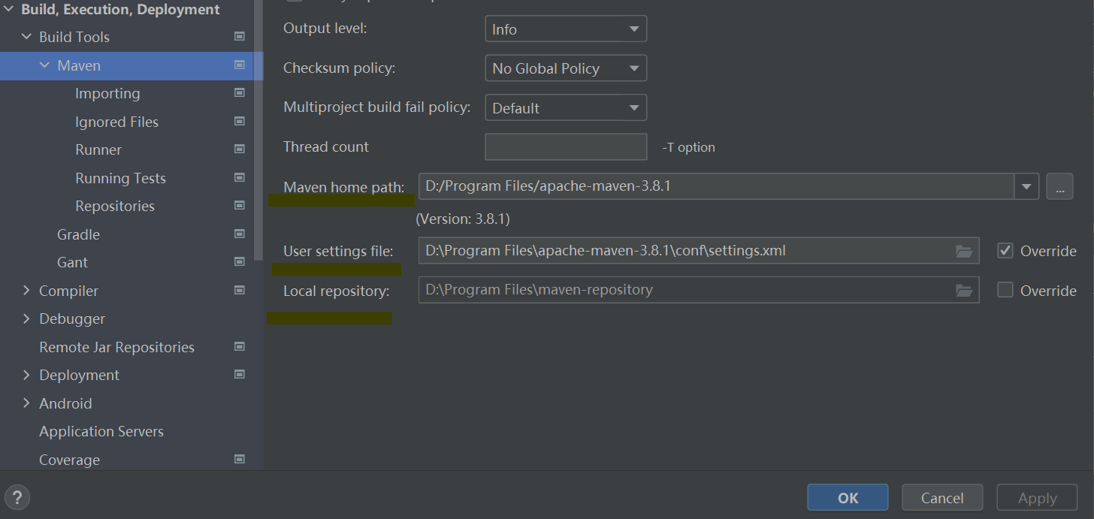Enable Override for Local repository
The height and width of the screenshot is (519, 1094).
click(1005, 290)
